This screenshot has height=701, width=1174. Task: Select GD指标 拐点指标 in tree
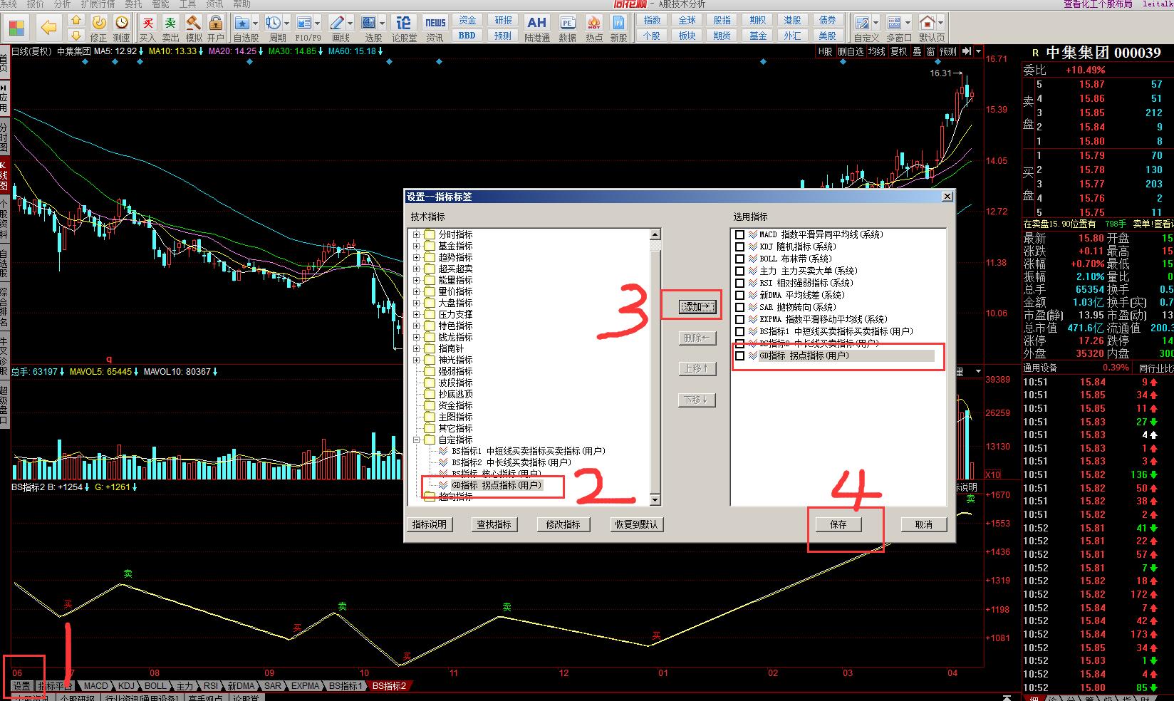point(497,485)
